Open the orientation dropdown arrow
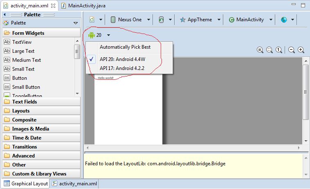The height and width of the screenshot is (189, 310). 170,20
